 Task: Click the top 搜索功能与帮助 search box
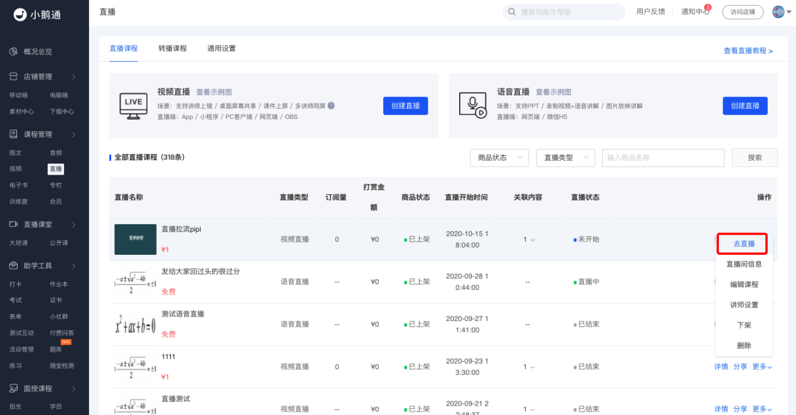[x=564, y=12]
